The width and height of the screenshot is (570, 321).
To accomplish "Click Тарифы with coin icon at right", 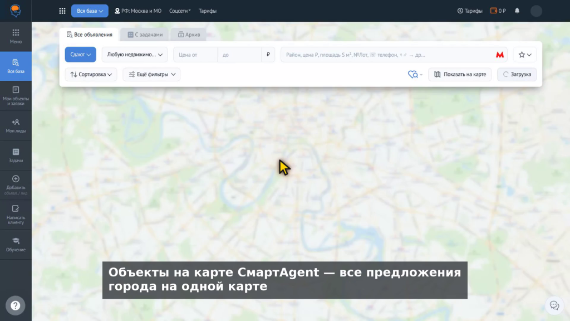I will point(470,11).
